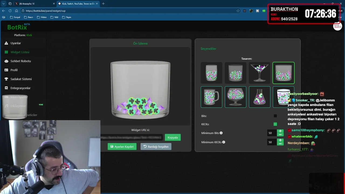Open the Basın bookmarks folder
The image size is (345, 194).
click(29, 17)
